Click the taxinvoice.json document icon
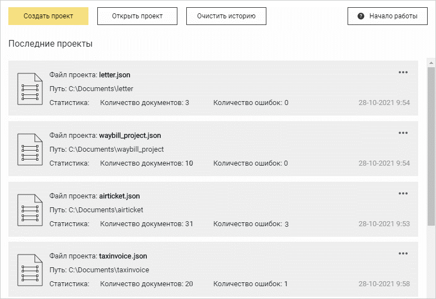Viewport: 436px width, 299px height. [29, 270]
